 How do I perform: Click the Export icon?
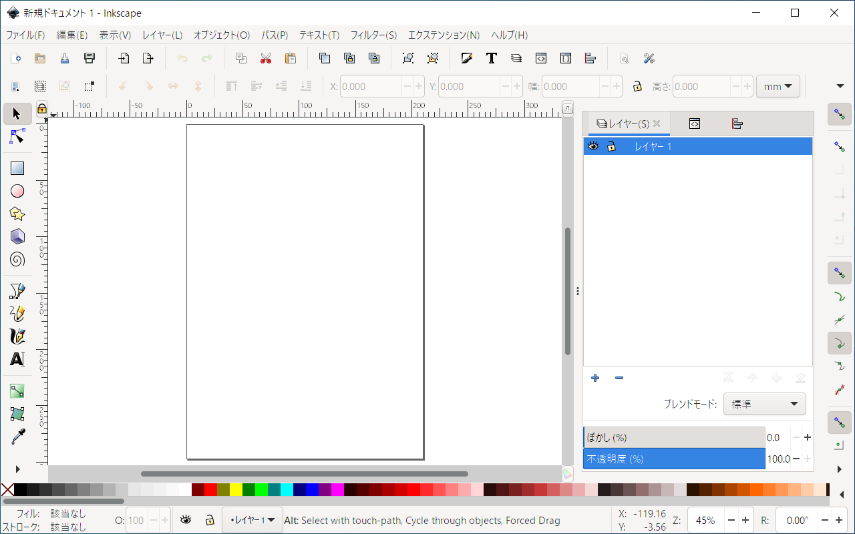pos(148,59)
